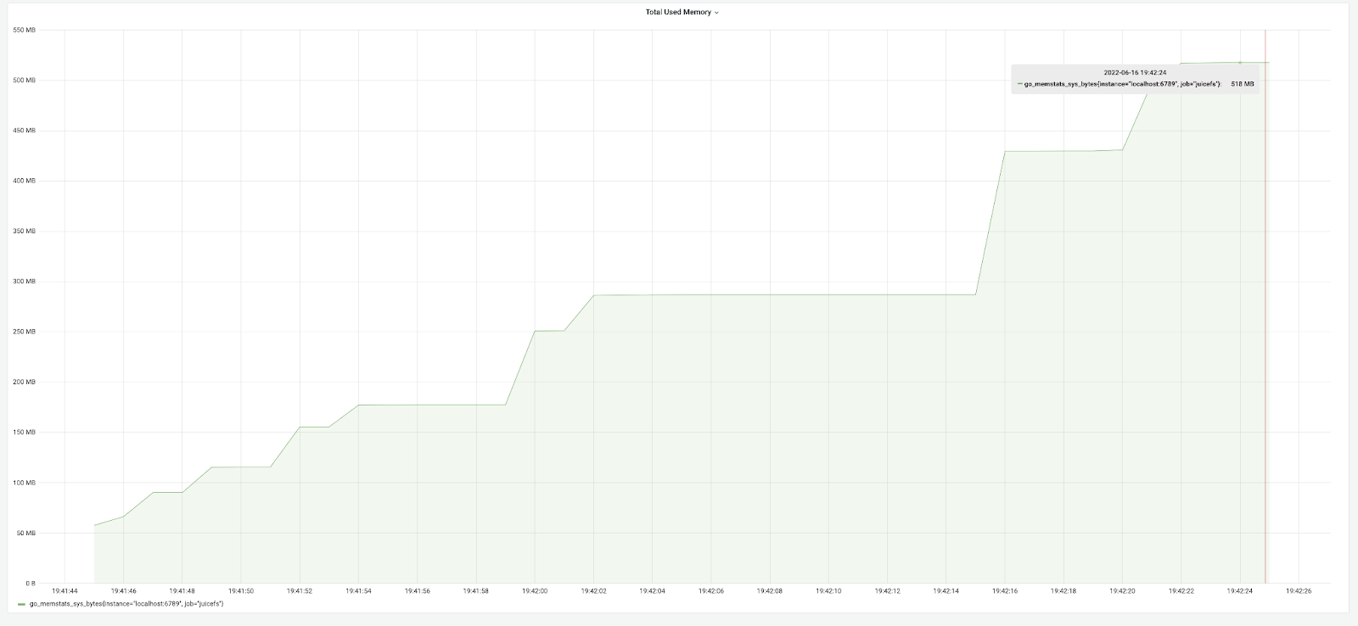Click the 350 MB y-axis label
Viewport: 1358px width, 626px height.
pos(25,231)
